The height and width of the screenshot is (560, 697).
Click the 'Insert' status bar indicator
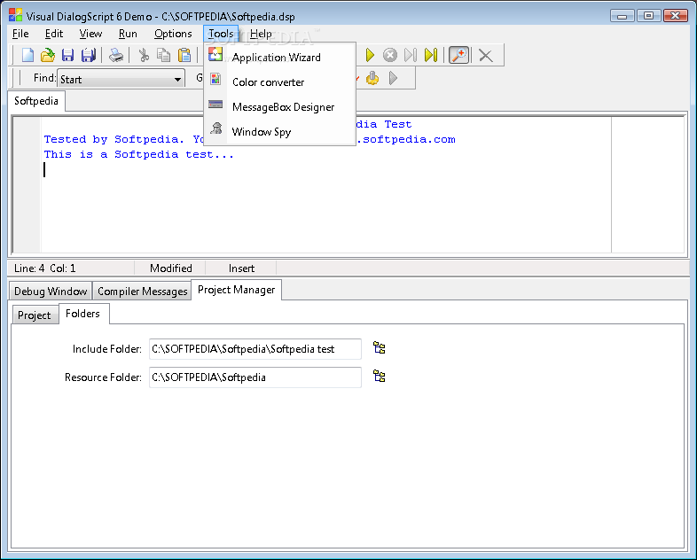pyautogui.click(x=241, y=268)
